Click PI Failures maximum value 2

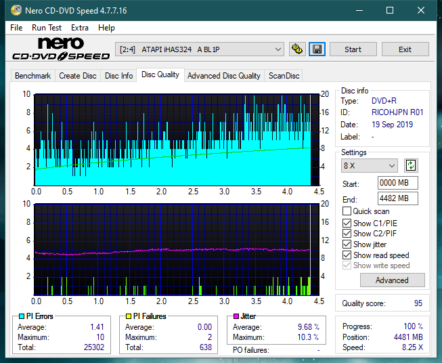(x=210, y=337)
